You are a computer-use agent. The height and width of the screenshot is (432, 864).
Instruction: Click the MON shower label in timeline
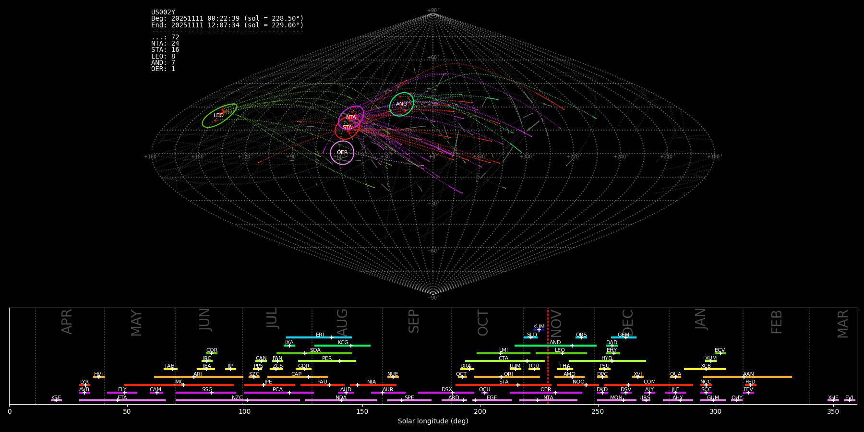pyautogui.click(x=616, y=398)
